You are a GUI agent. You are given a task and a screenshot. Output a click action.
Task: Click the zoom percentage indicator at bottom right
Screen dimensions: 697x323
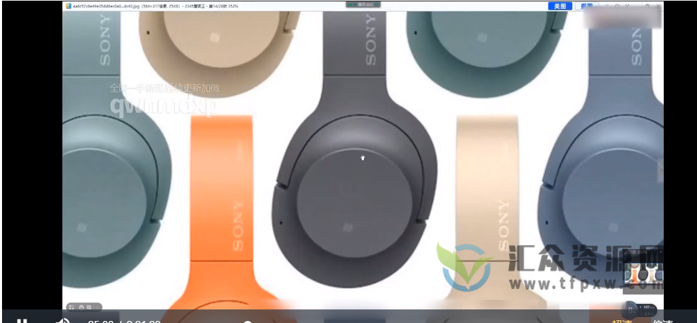click(643, 307)
